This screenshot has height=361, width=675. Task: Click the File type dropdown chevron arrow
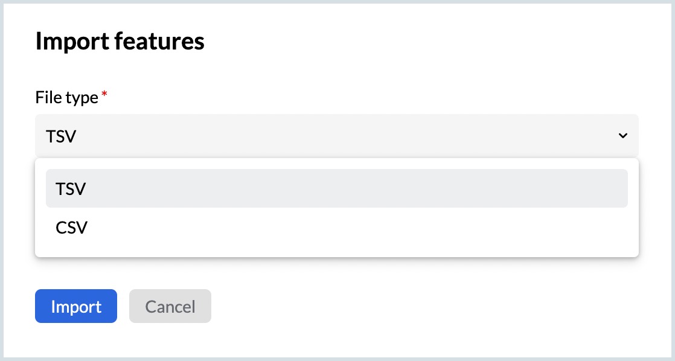(623, 136)
